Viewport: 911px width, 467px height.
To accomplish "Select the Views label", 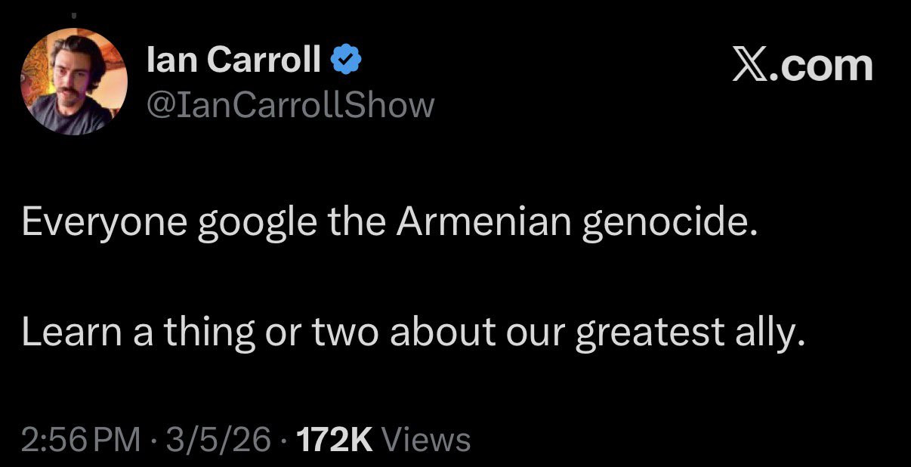I will (x=427, y=440).
